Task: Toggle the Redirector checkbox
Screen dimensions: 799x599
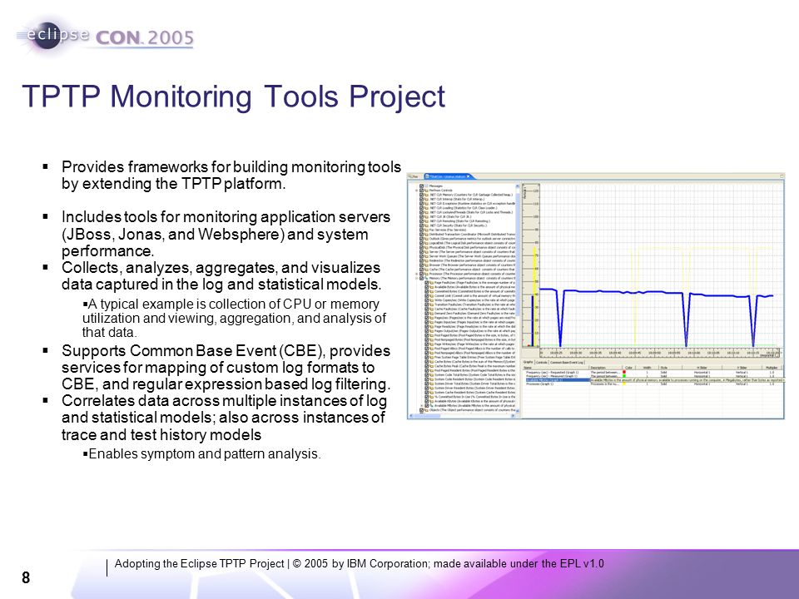Action: pos(421,260)
